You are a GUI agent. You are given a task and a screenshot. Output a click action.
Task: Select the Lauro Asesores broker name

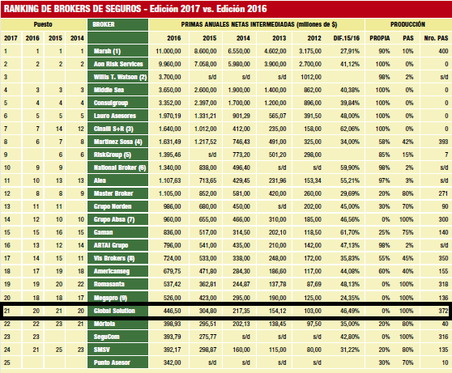point(115,116)
